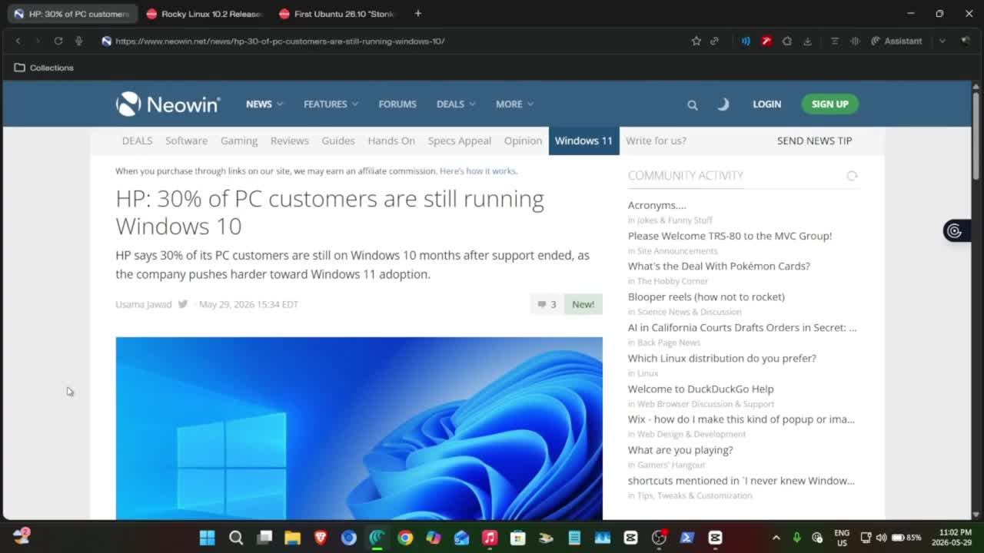984x553 pixels.
Task: Expand the FEATURES dropdown menu
Action: (331, 104)
